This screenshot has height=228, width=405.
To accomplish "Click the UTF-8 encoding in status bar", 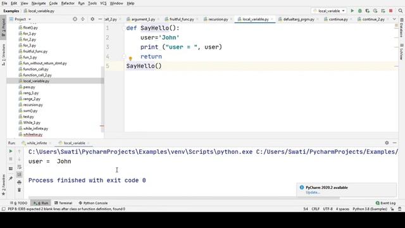I will coord(328,209).
